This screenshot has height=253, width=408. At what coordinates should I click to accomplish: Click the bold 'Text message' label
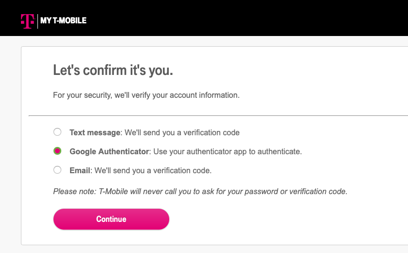(95, 132)
